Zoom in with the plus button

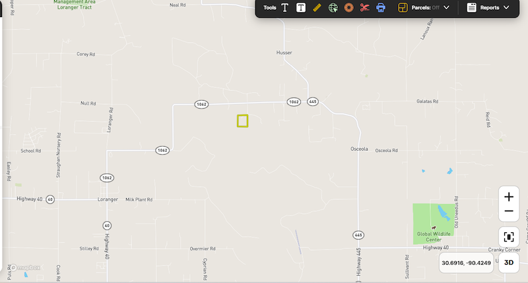[509, 197]
